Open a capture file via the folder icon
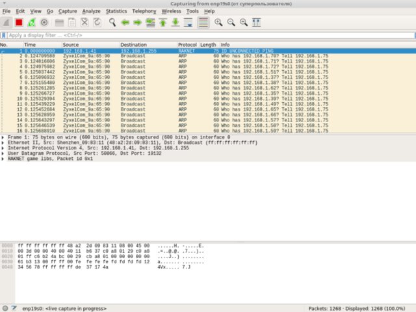 (59, 23)
